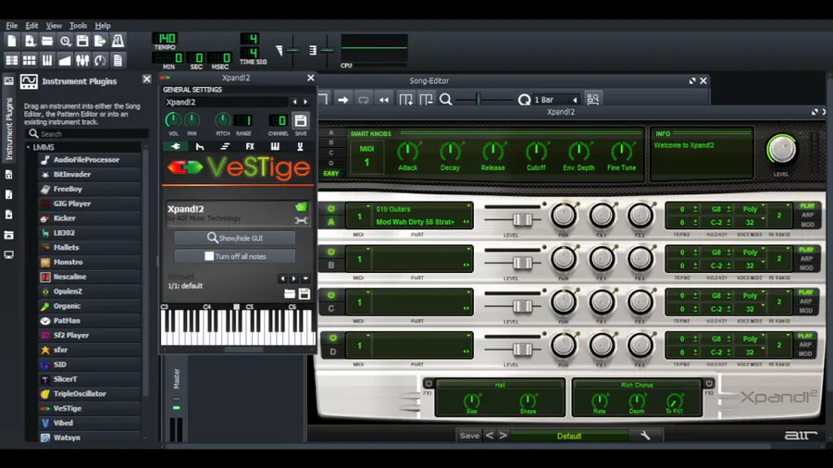Click the new project from template icon
The width and height of the screenshot is (833, 468).
click(x=30, y=41)
